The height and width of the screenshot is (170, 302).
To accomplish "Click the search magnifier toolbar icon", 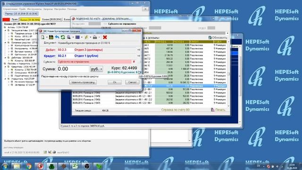I will (68, 37).
